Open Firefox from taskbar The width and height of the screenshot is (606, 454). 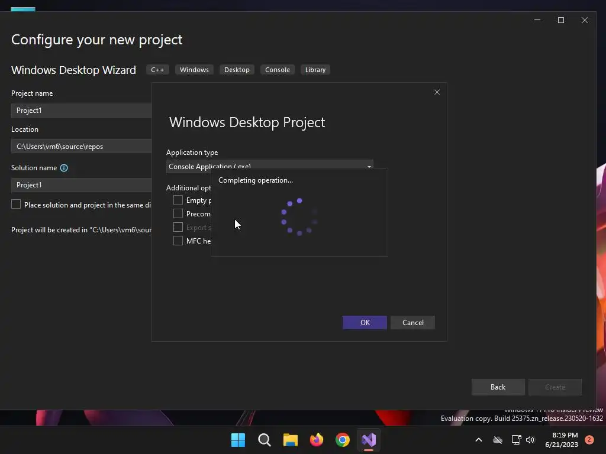317,440
